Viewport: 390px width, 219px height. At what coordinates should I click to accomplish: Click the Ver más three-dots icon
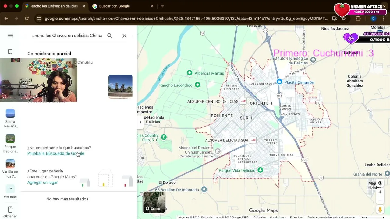coord(10,189)
